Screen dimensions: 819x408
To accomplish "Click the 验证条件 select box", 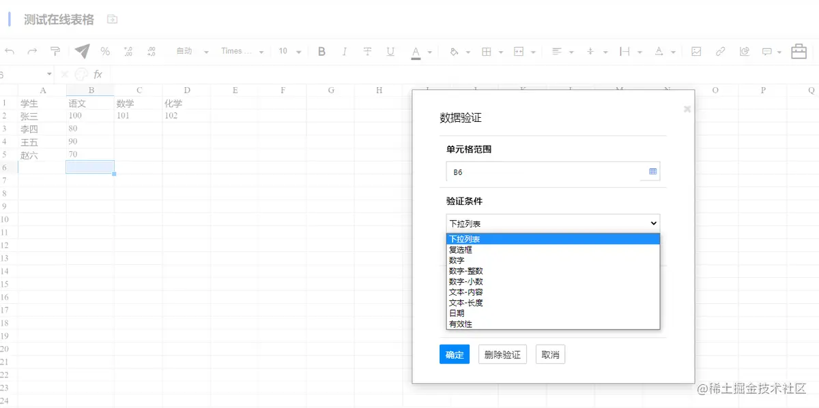I will tap(553, 223).
